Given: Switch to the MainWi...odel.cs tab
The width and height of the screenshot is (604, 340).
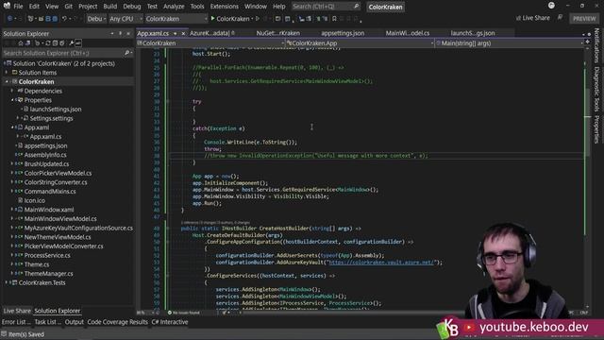Looking at the screenshot, I should (407, 33).
